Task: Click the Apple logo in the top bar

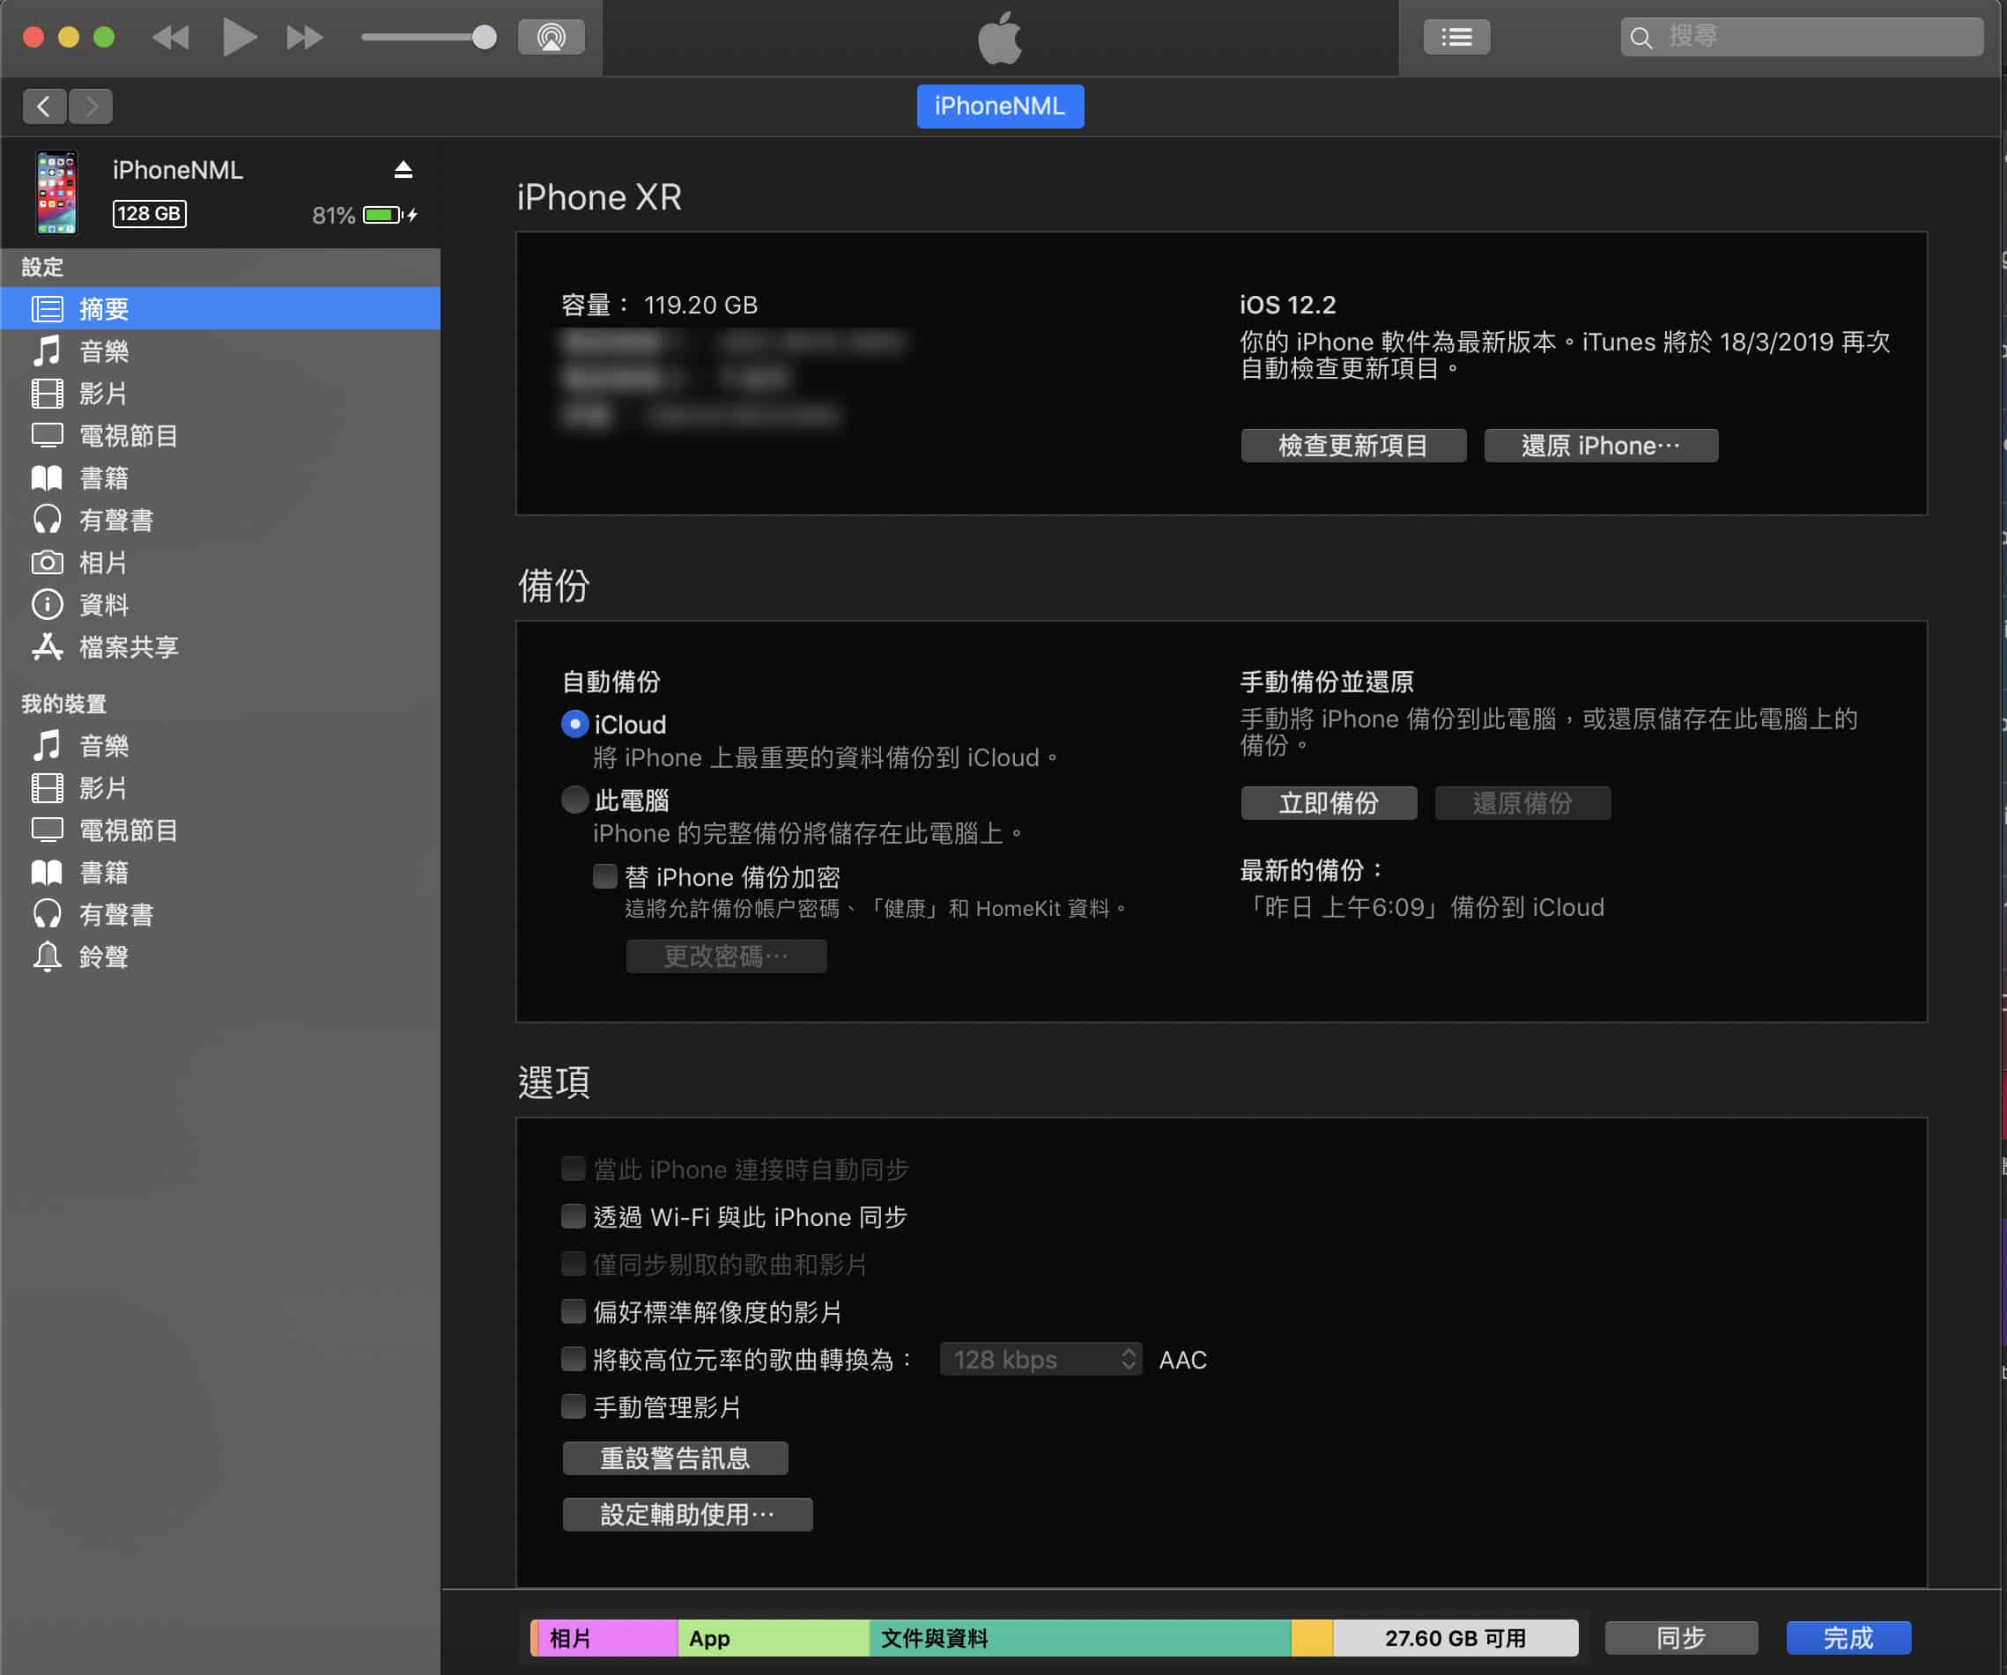Action: point(1000,37)
